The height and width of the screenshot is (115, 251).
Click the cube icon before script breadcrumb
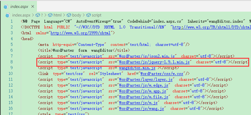89,15
